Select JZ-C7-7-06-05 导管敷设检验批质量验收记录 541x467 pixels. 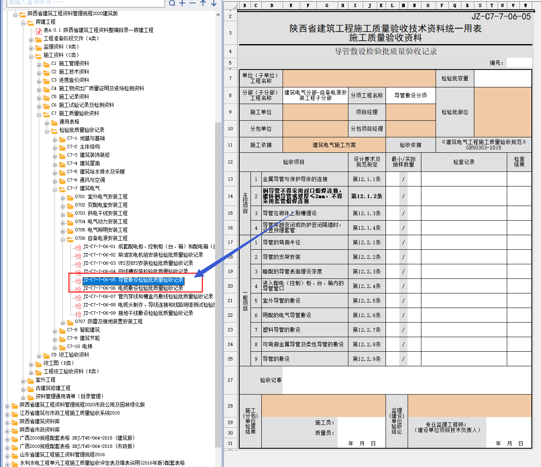coord(133,280)
